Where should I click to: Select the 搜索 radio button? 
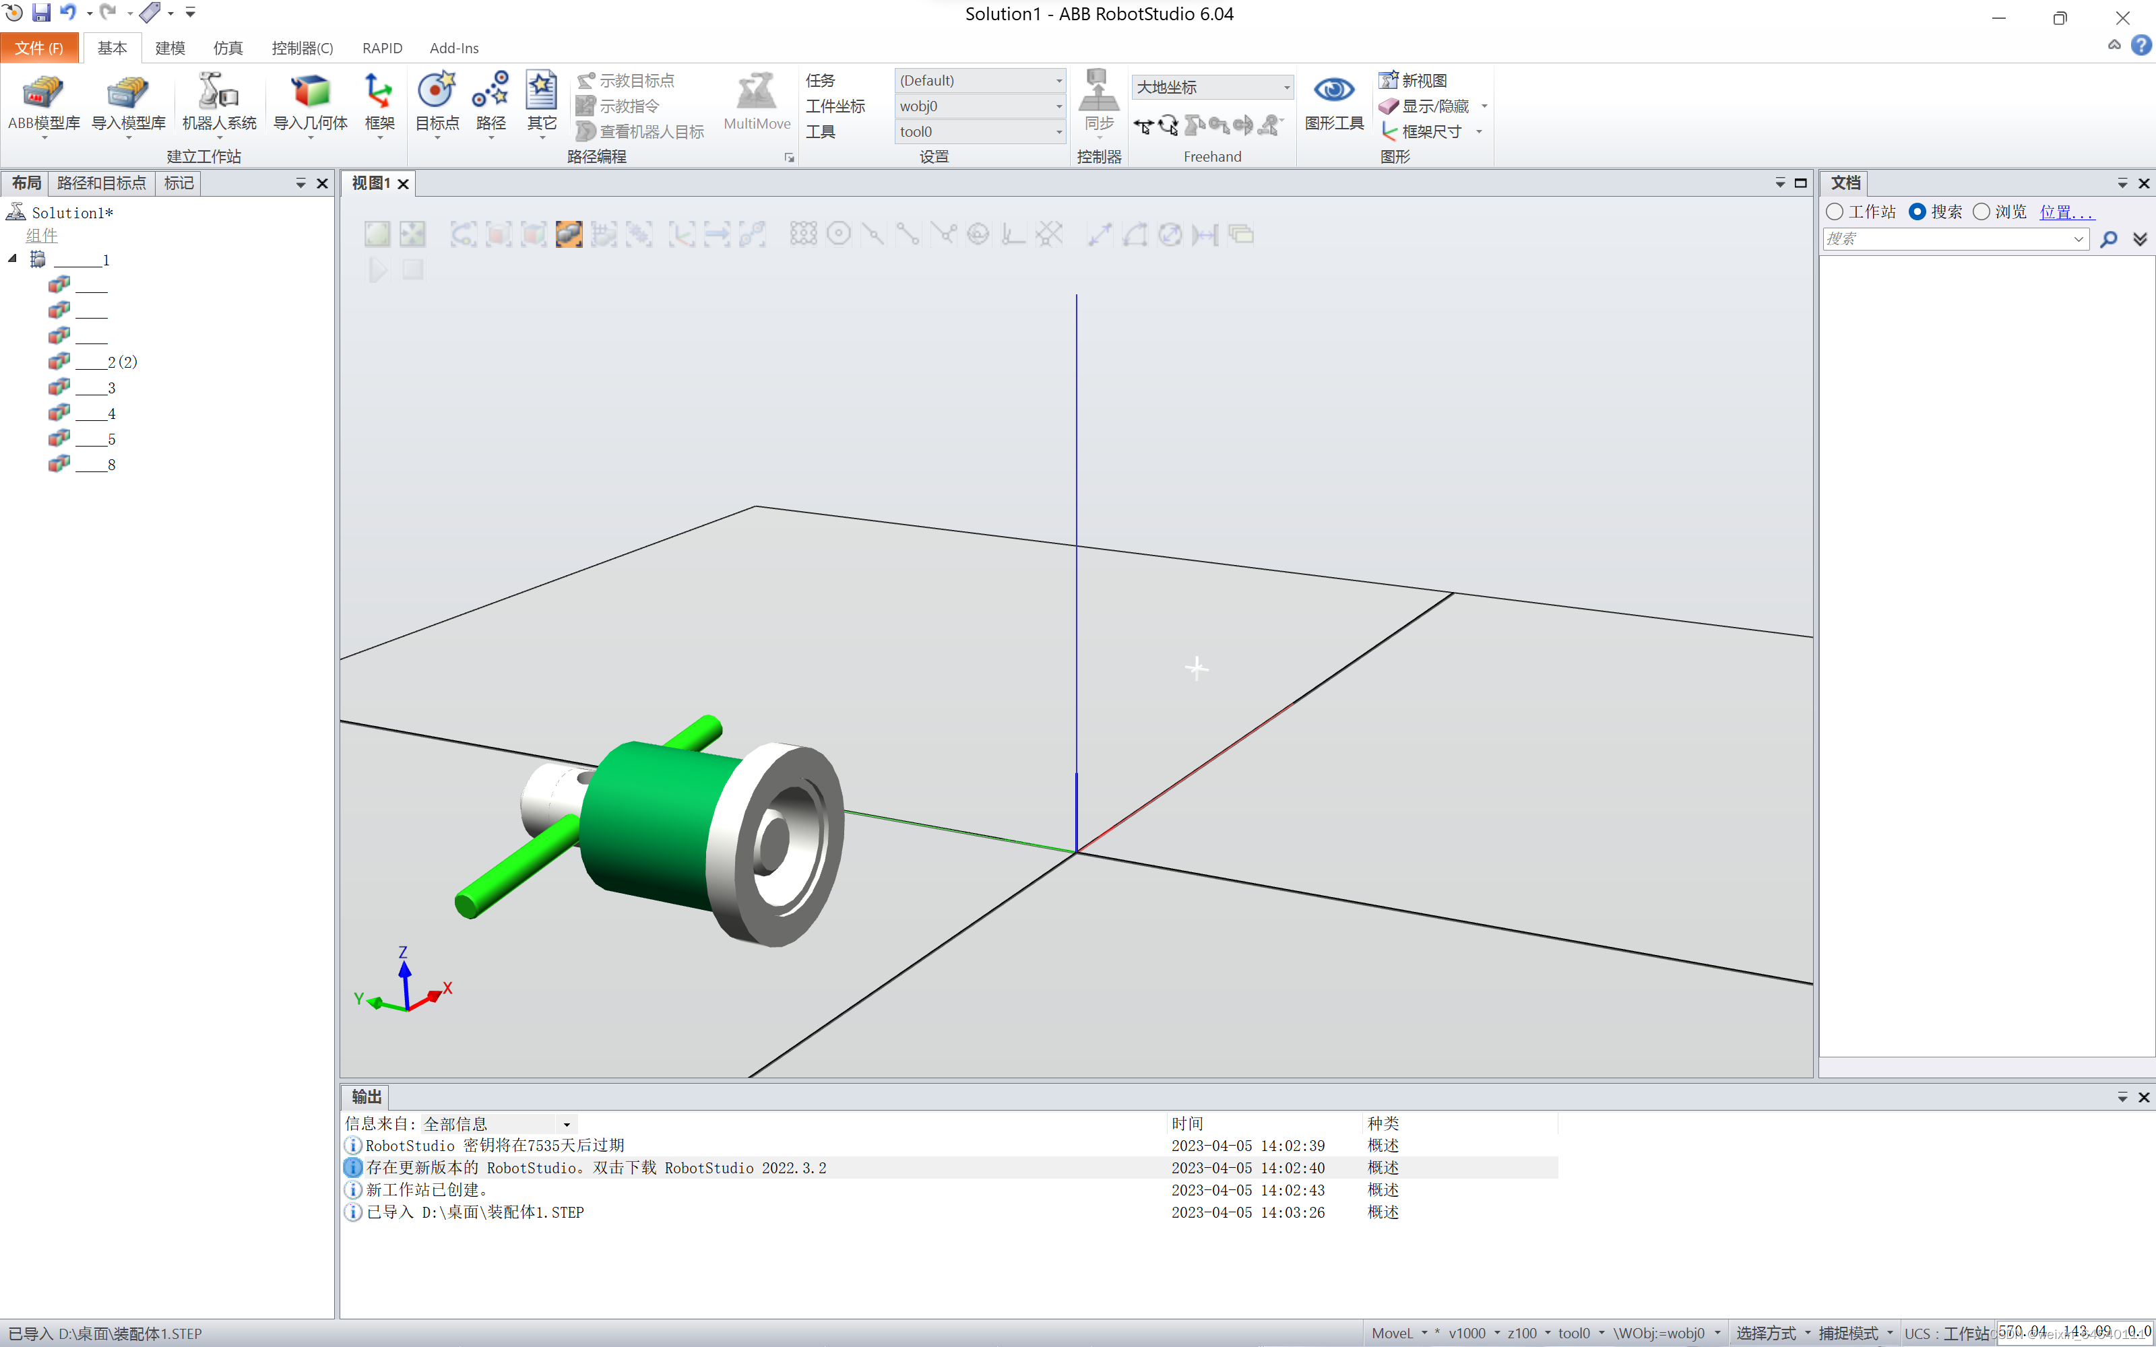pyautogui.click(x=1917, y=212)
